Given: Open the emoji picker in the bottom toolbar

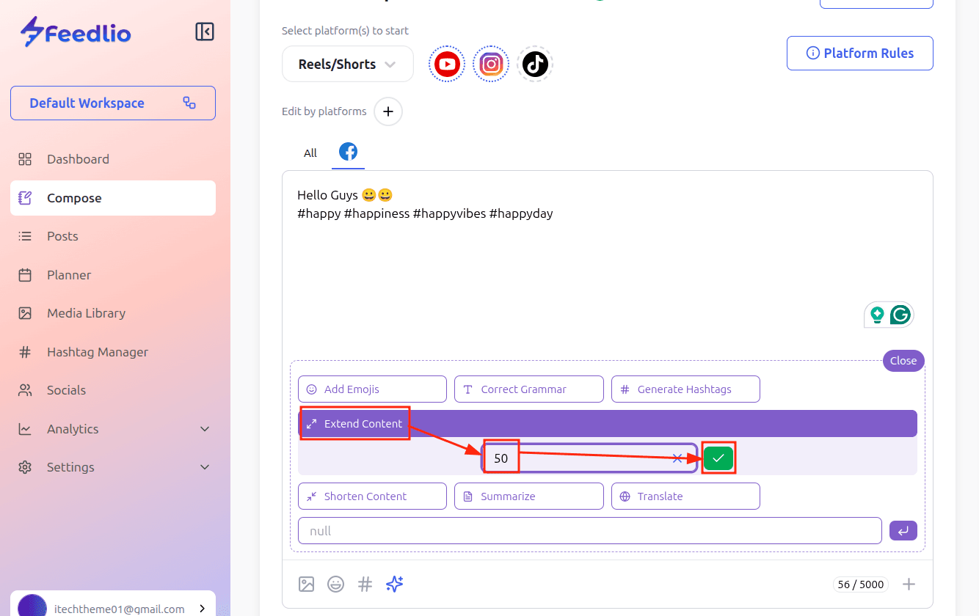Looking at the screenshot, I should [335, 584].
